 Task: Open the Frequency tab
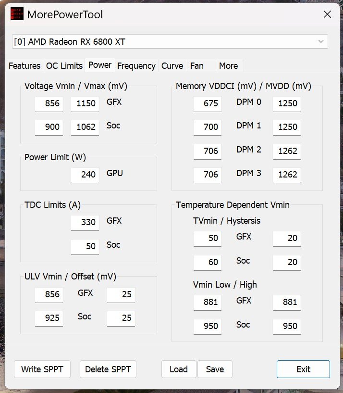coord(136,66)
